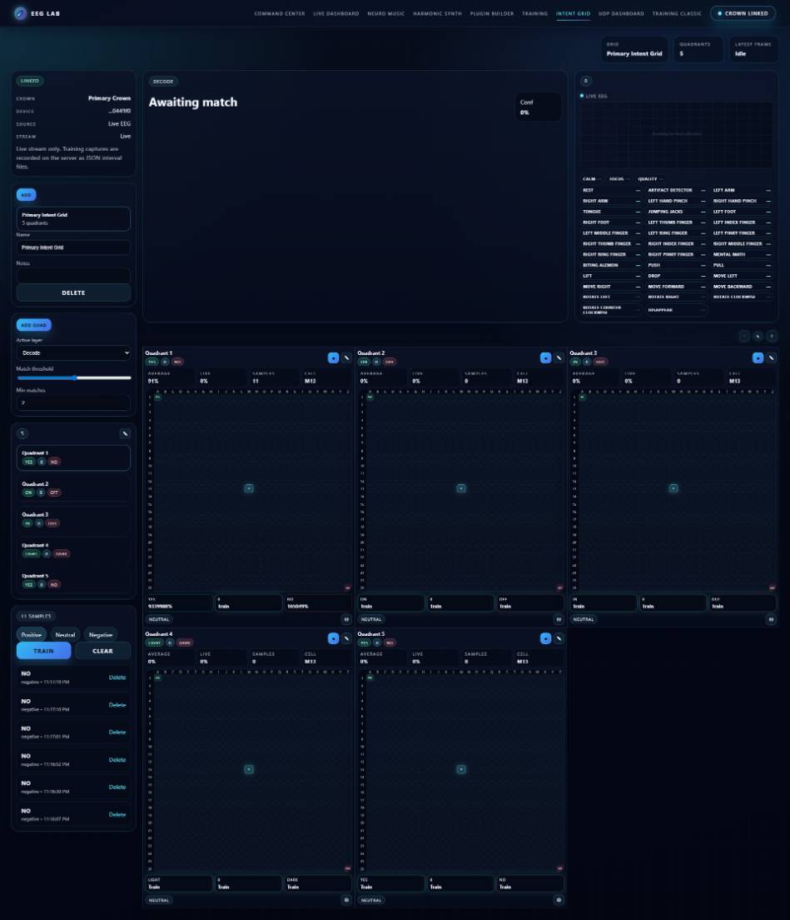Click pencil icon in row above Quadrant 3
Screen dimensions: 790x920
coord(758,336)
